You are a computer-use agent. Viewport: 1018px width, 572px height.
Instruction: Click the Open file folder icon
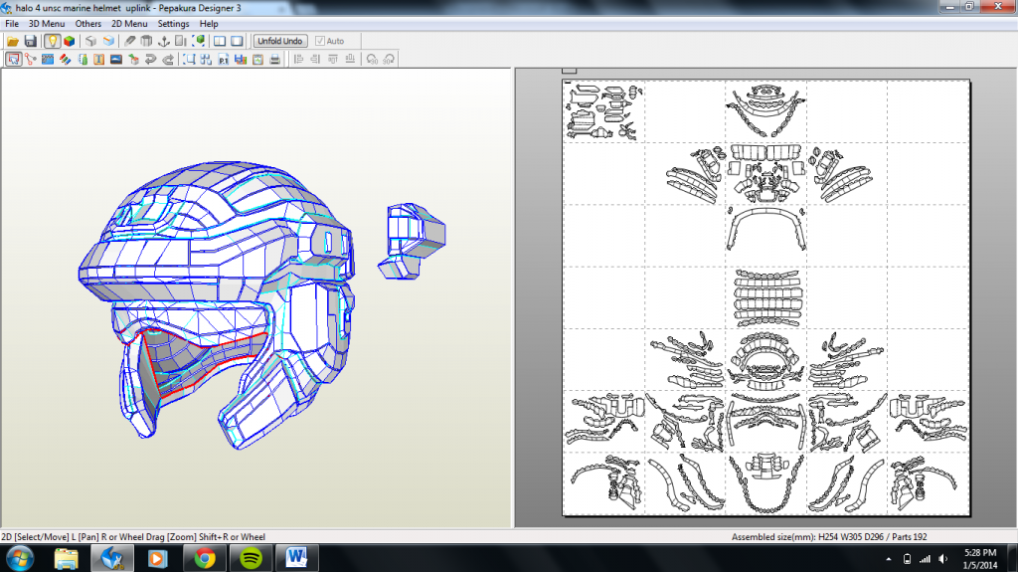pos(12,41)
